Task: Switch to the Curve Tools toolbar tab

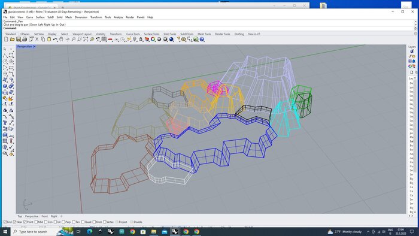Action: [x=133, y=34]
